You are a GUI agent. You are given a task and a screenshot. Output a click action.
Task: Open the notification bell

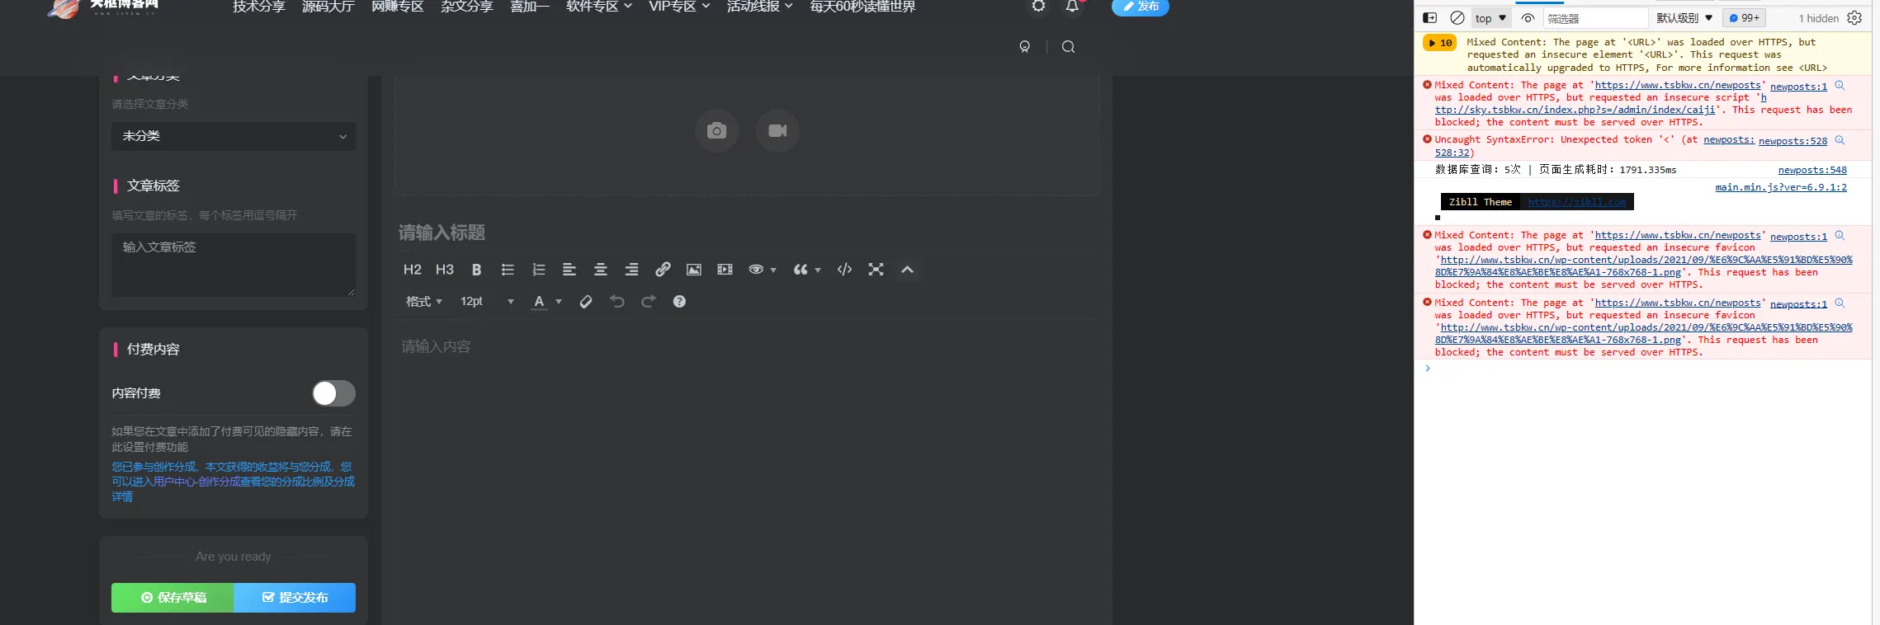(x=1071, y=7)
